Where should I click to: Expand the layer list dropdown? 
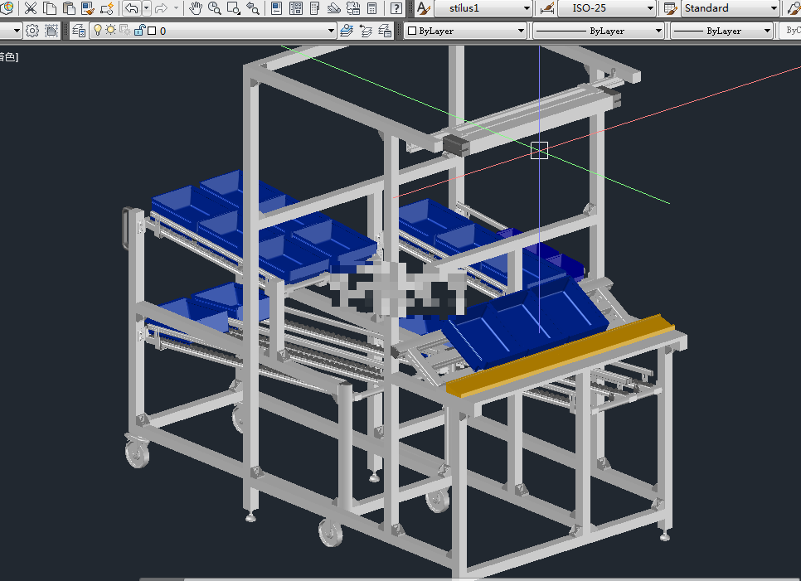click(x=331, y=31)
